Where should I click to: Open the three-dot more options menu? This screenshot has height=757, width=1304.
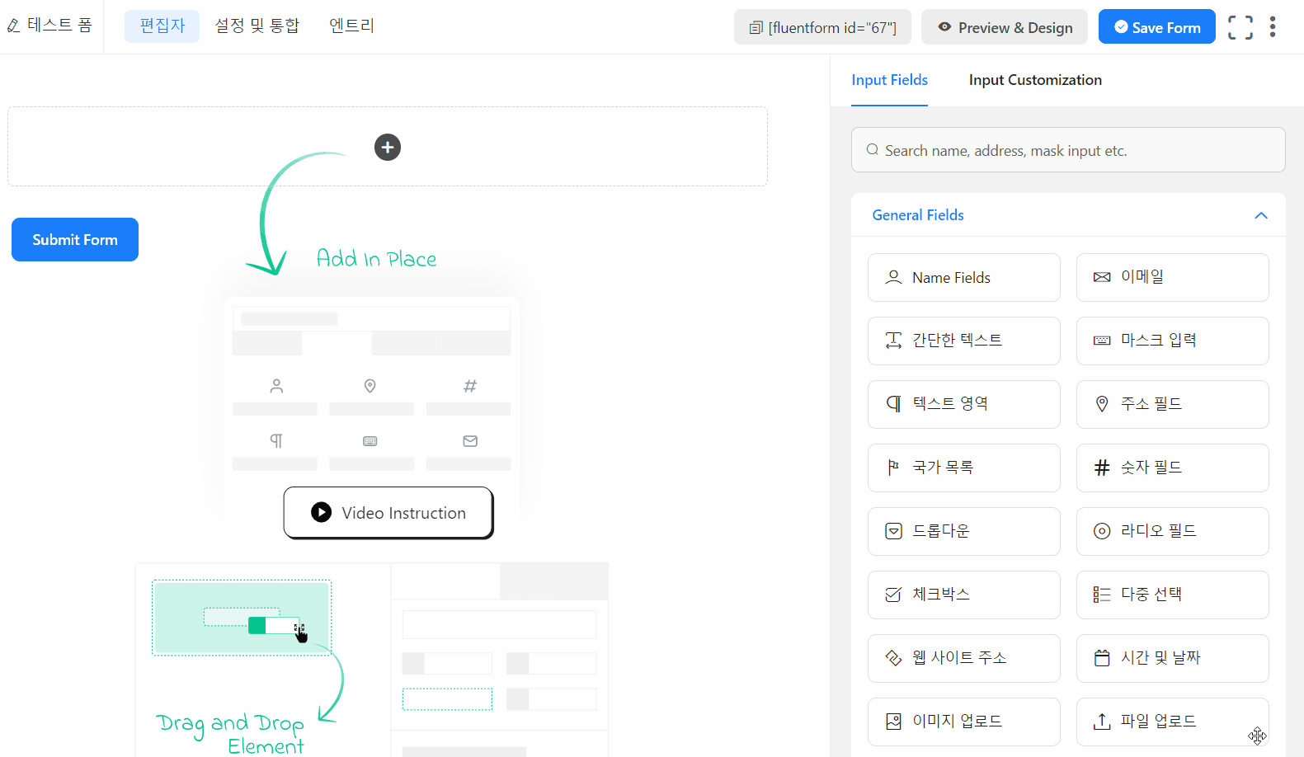click(x=1273, y=27)
